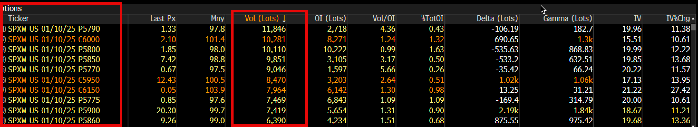Viewport: 698px width, 127px height.
Task: Open ticker SPXW US 01/10/25 P5900
Action: coord(54,110)
